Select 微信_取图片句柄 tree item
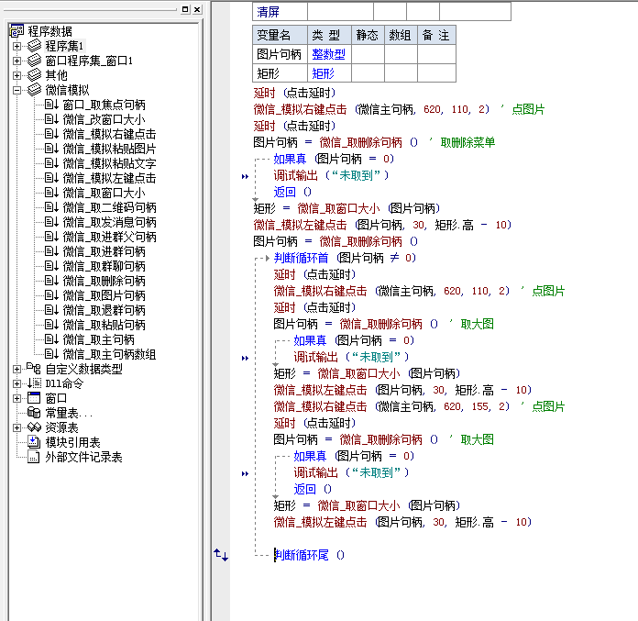The height and width of the screenshot is (621, 638). [104, 295]
